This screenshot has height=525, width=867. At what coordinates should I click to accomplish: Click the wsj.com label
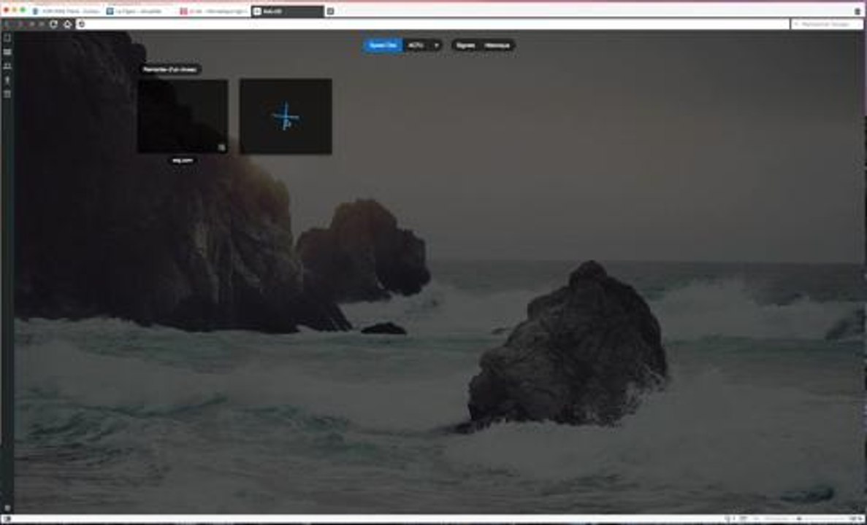pyautogui.click(x=183, y=160)
